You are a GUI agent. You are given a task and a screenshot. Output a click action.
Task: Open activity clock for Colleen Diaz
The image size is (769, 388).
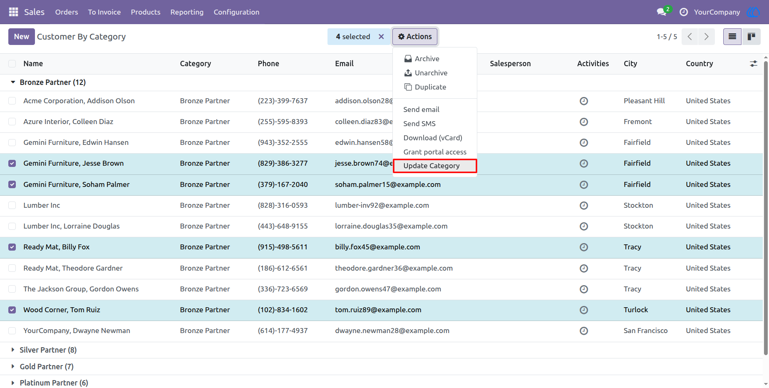tap(584, 122)
